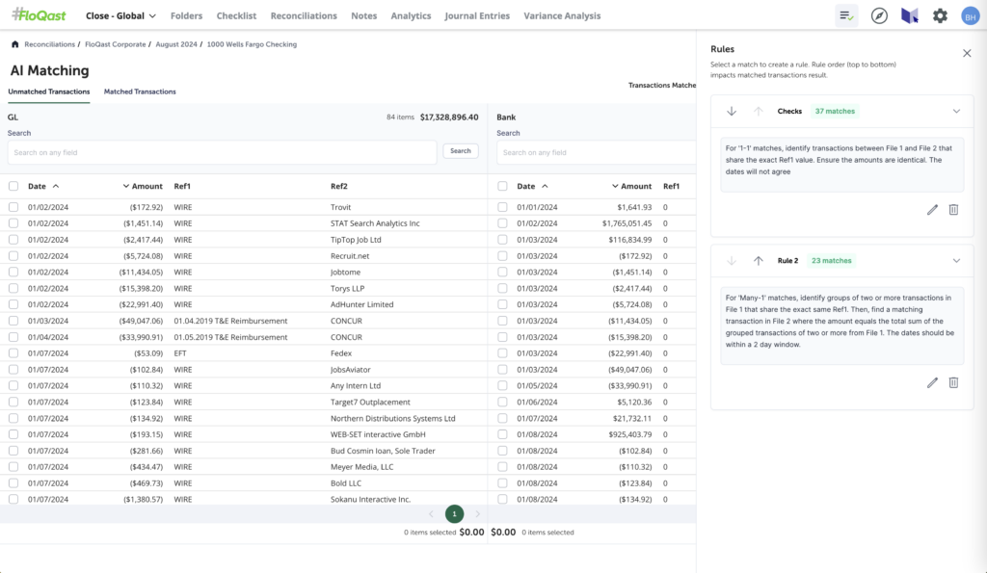The width and height of the screenshot is (987, 573).
Task: Move Rule 2 up
Action: 758,260
